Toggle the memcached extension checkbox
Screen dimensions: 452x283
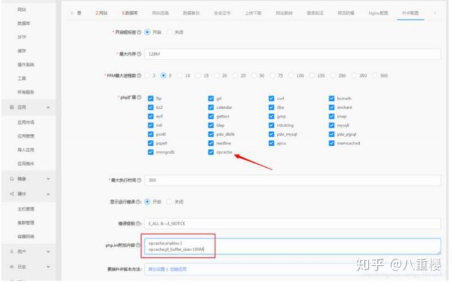coord(332,143)
